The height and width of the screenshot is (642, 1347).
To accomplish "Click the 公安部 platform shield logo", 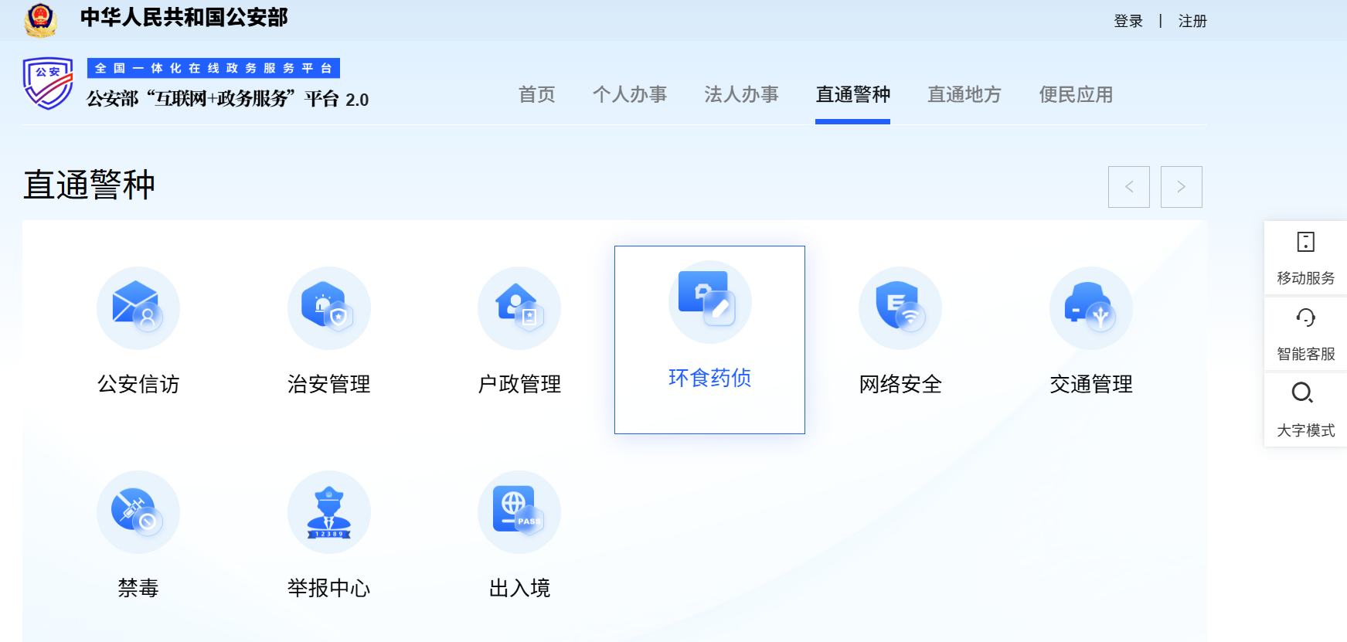I will (x=48, y=83).
